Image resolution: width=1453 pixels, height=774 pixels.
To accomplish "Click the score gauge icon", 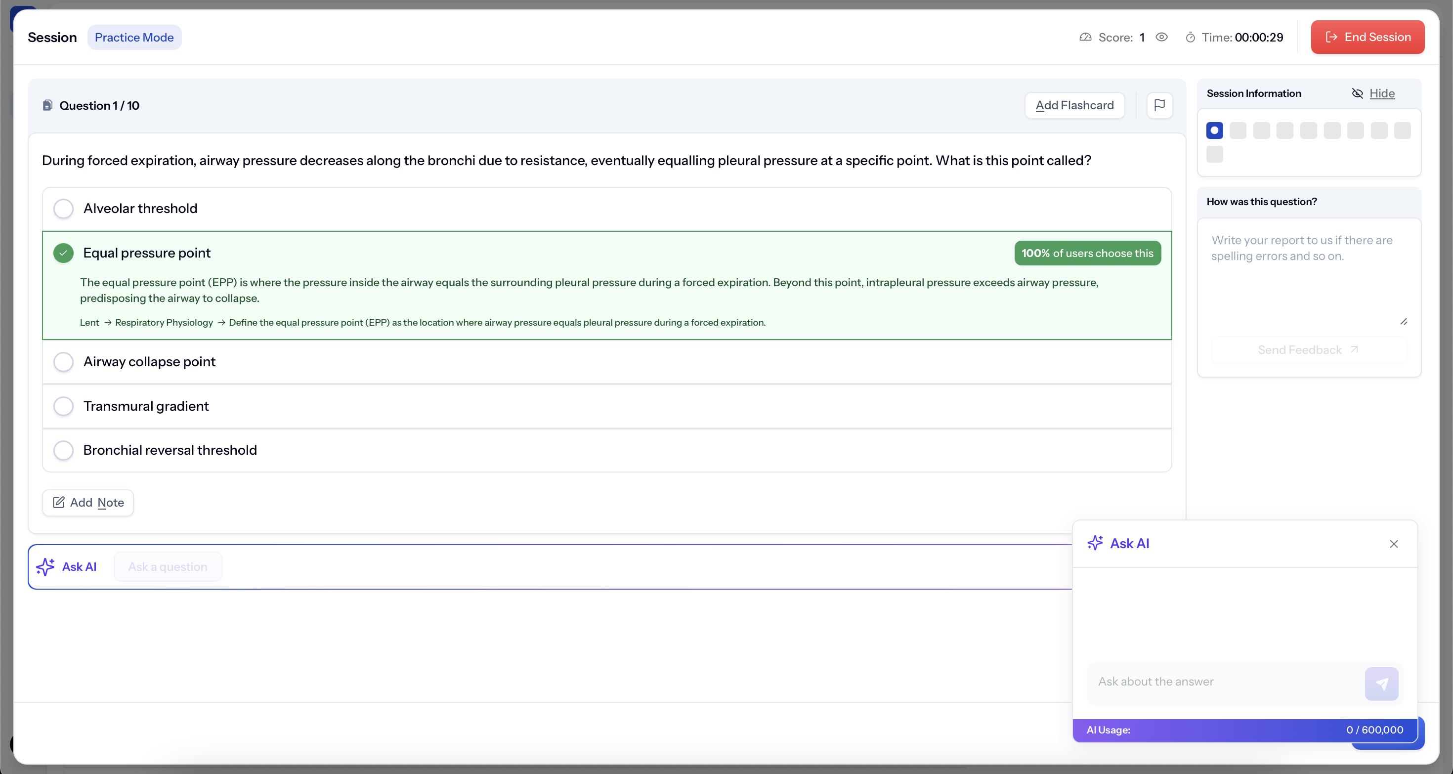I will (1085, 37).
